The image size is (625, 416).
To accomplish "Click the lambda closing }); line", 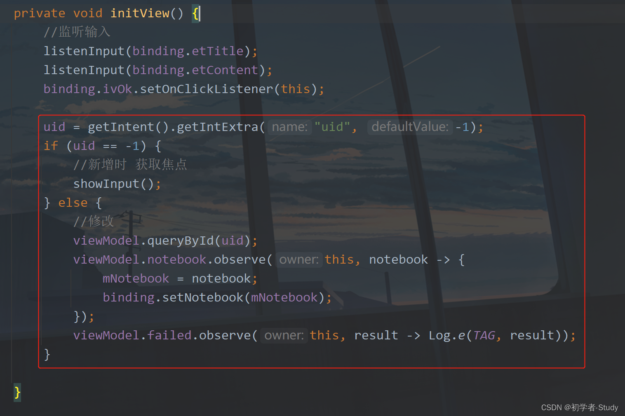I will click(x=84, y=316).
